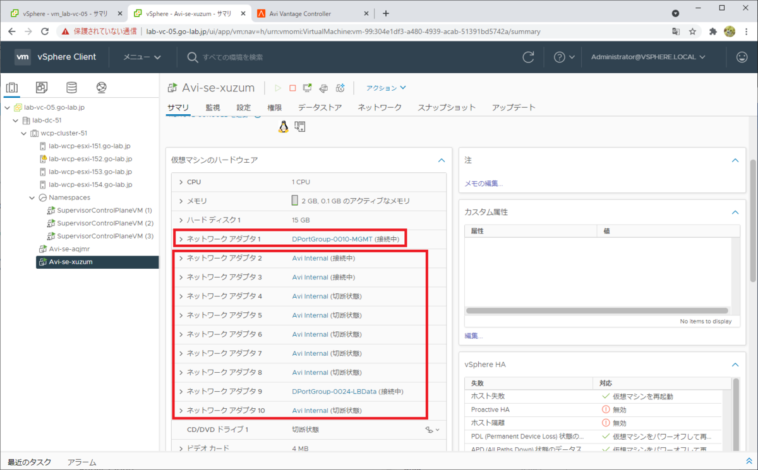The image size is (758, 470).
Task: Open the DPortGroup-0010-MGMT link
Action: (332, 239)
